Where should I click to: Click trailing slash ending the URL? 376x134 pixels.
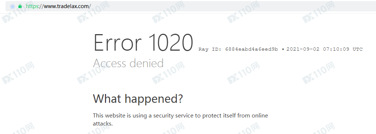90,7
